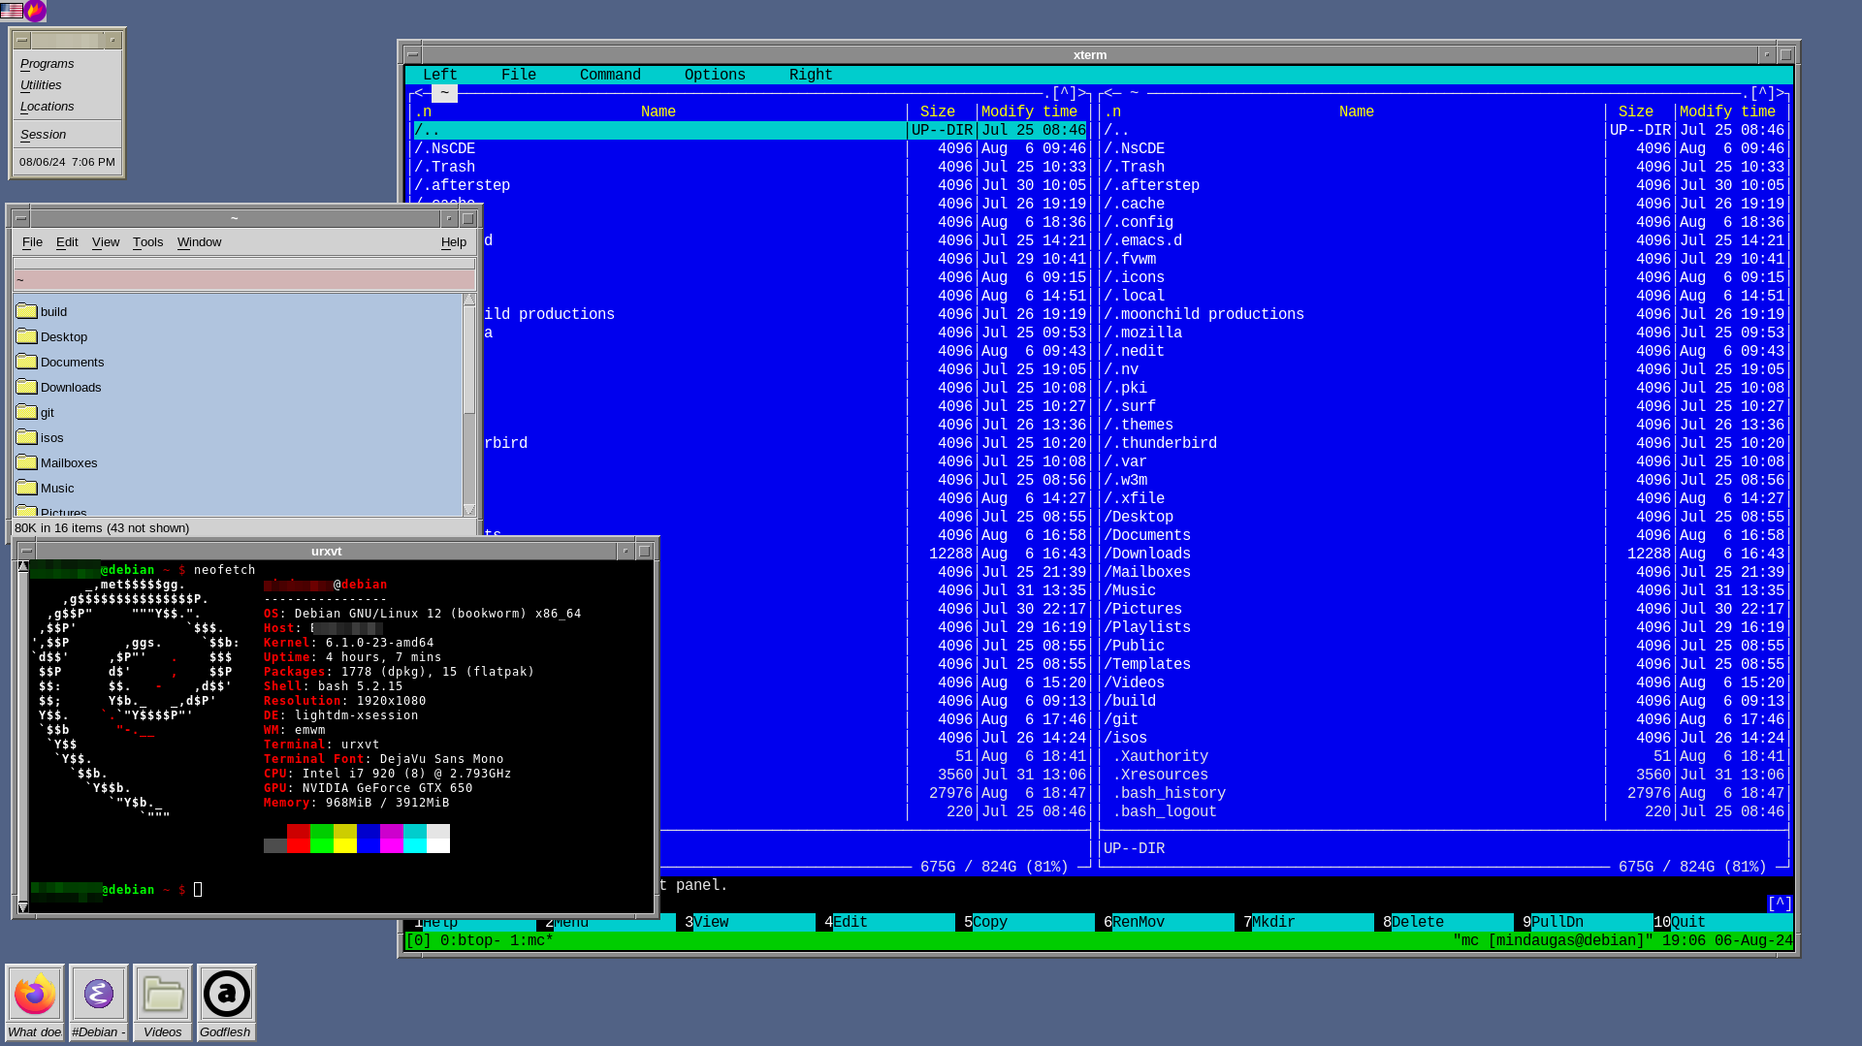Image resolution: width=1862 pixels, height=1046 pixels.
Task: Open the Session menu in the launcher
Action: 43,134
